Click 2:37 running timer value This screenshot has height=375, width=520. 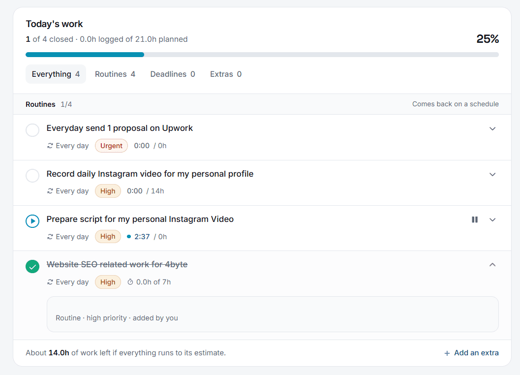pyautogui.click(x=142, y=237)
